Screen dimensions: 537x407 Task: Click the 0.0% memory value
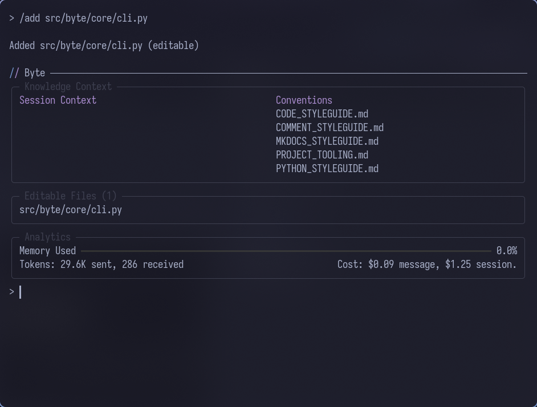506,251
